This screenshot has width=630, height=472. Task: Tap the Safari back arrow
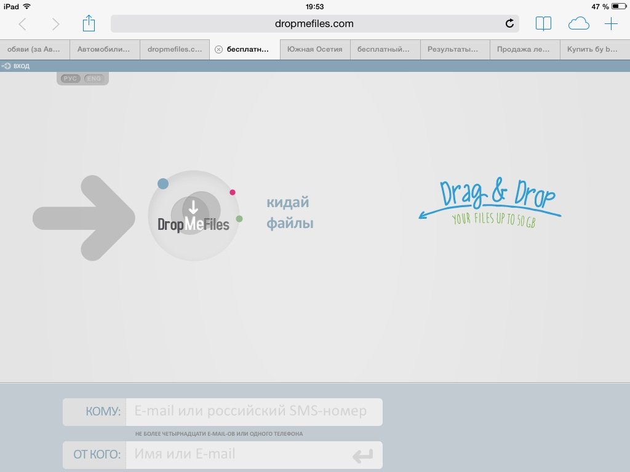tap(23, 24)
